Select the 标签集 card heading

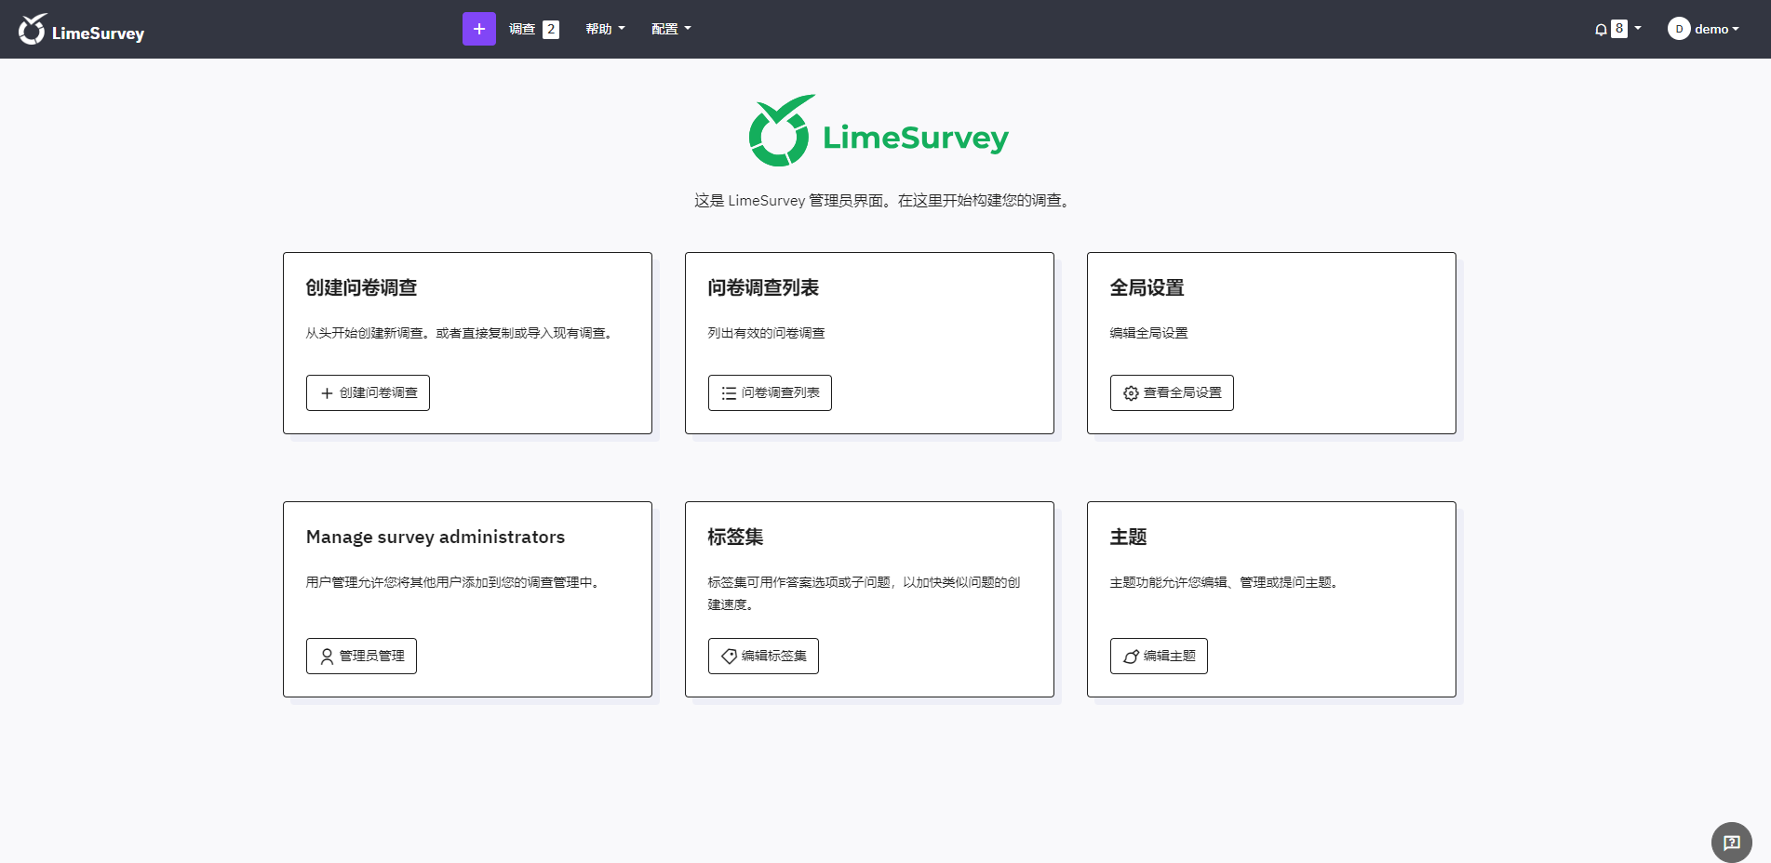coord(735,537)
